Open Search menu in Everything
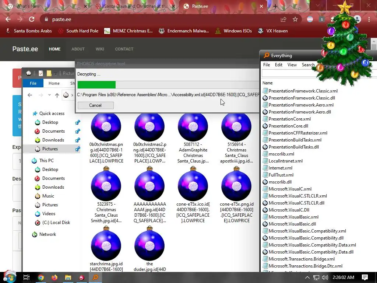Viewport: 377px width, 283px height. (x=308, y=65)
